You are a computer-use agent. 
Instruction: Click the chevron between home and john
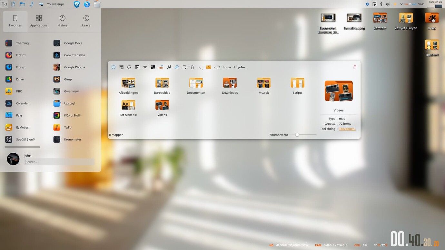click(234, 67)
